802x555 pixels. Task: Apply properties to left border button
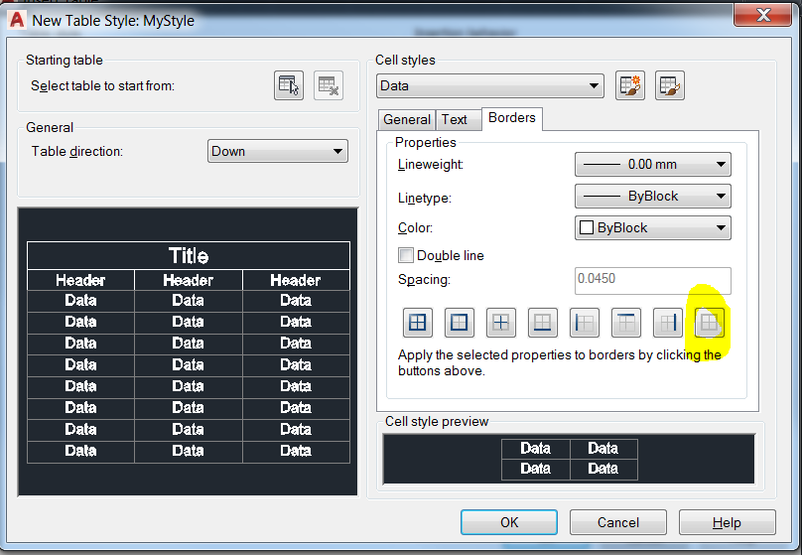584,323
